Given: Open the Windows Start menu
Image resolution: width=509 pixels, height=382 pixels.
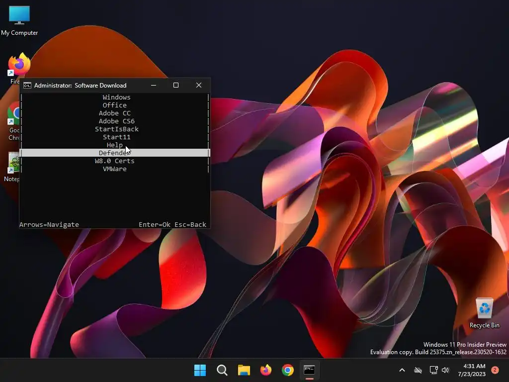Looking at the screenshot, I should click(x=200, y=370).
